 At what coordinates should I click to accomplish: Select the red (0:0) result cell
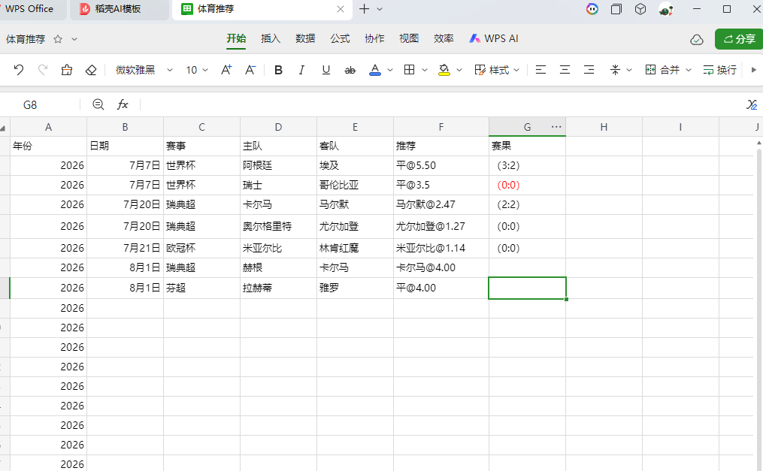click(527, 186)
